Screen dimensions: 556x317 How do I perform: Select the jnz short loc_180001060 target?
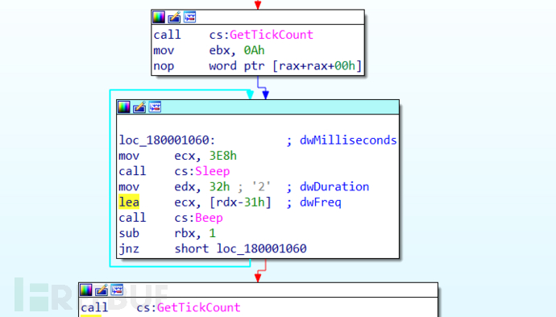tap(262, 249)
